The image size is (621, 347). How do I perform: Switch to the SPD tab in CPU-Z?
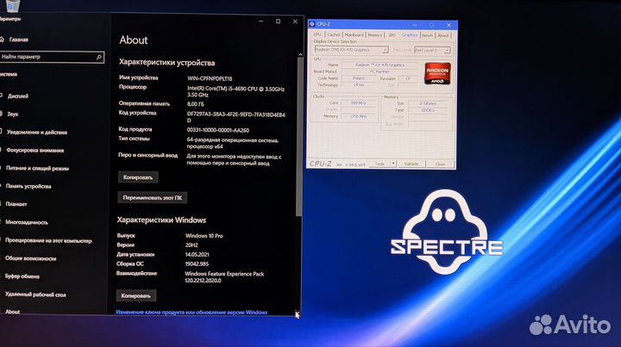pos(392,35)
